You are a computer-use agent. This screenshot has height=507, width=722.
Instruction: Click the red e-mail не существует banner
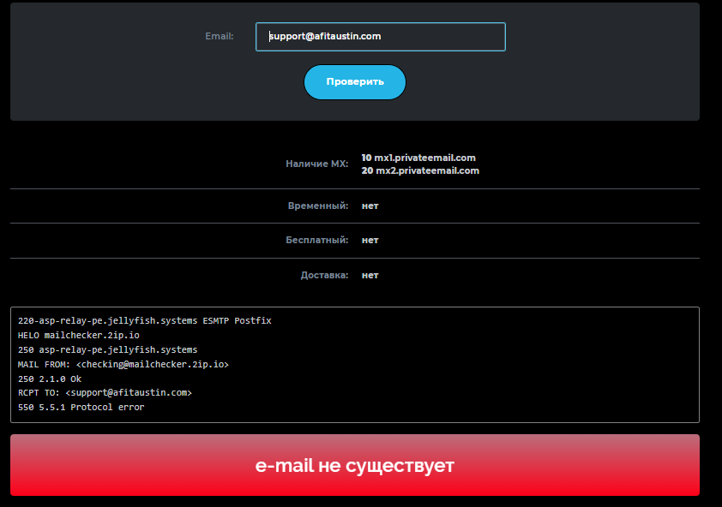(x=354, y=466)
